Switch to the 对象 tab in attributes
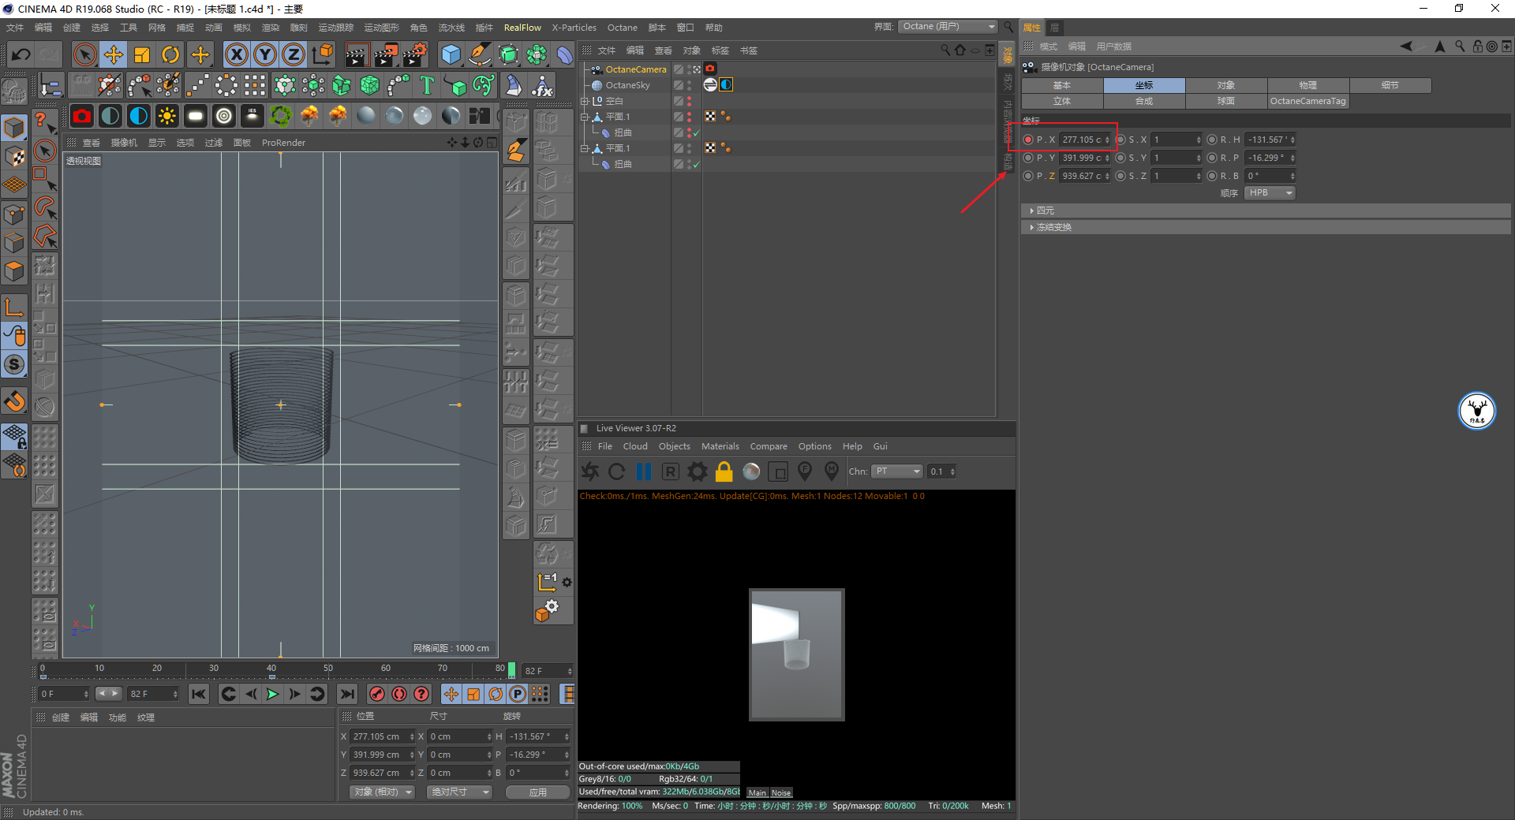The image size is (1515, 820). tap(1225, 85)
